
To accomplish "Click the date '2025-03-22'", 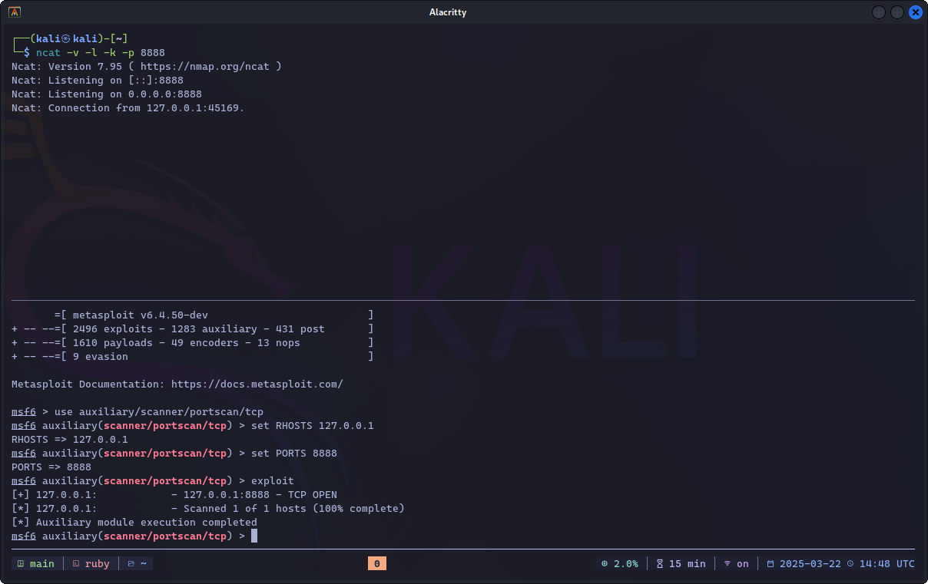I will coord(810,563).
